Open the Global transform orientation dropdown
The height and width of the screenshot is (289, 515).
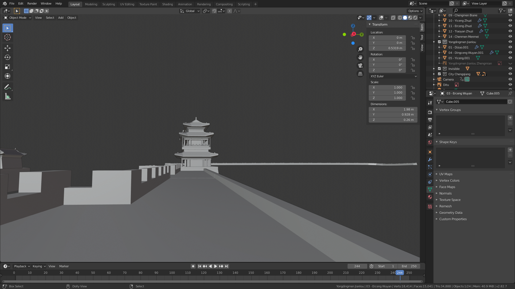click(x=190, y=11)
